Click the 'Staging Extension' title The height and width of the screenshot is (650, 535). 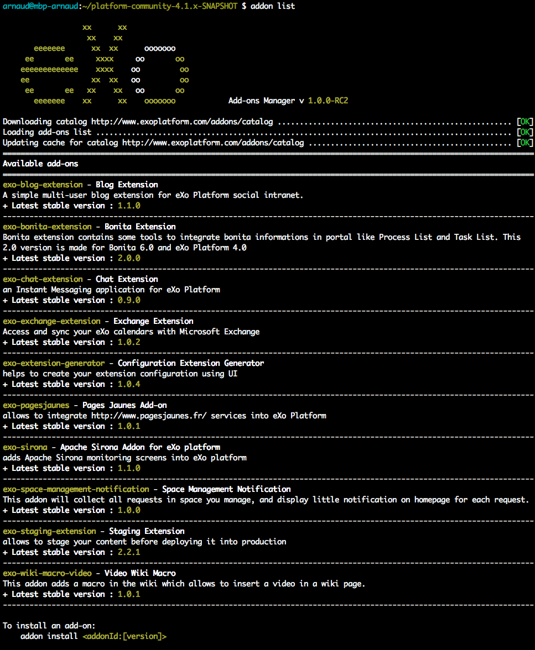click(x=147, y=532)
